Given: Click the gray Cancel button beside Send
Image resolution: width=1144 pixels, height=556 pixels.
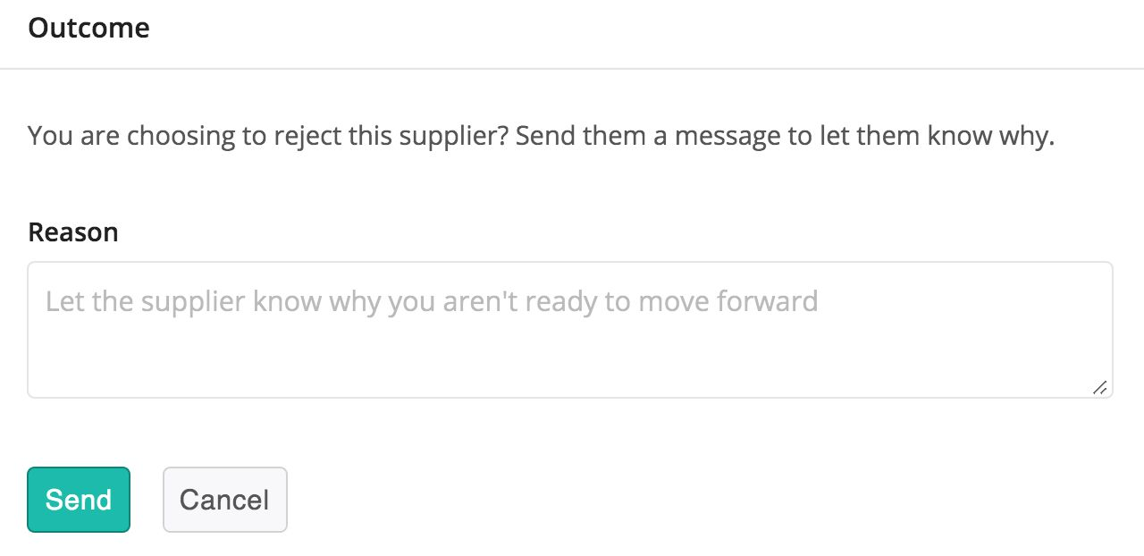Looking at the screenshot, I should [224, 500].
